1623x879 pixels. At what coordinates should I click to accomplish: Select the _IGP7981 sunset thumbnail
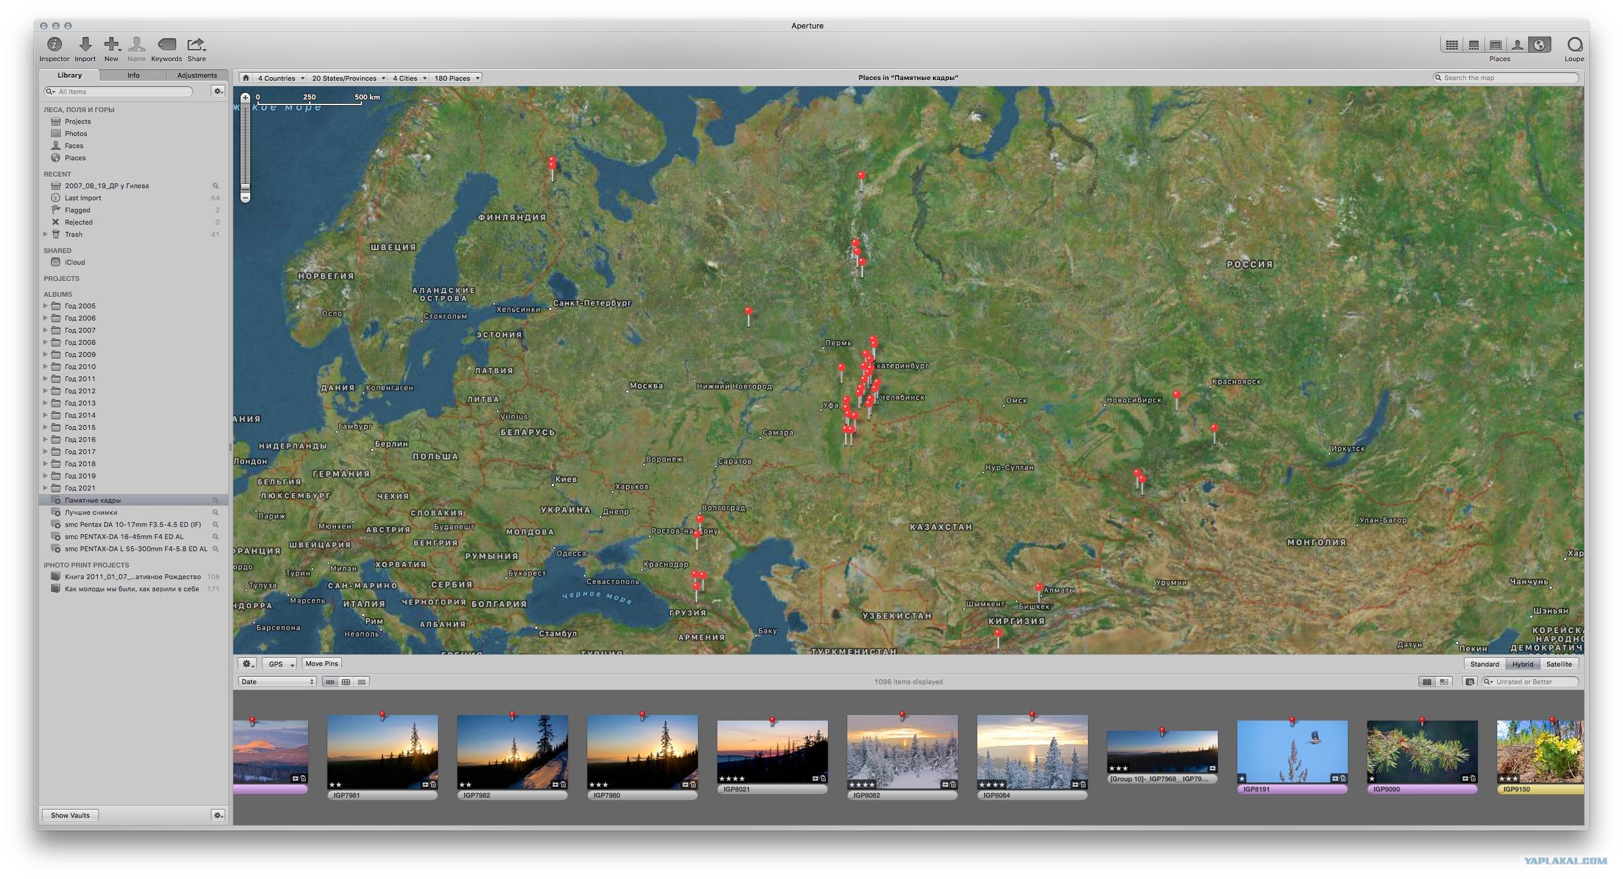[383, 752]
